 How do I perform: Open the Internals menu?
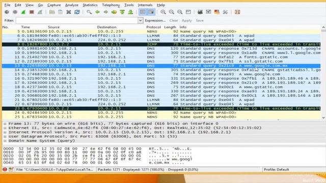(145, 5)
